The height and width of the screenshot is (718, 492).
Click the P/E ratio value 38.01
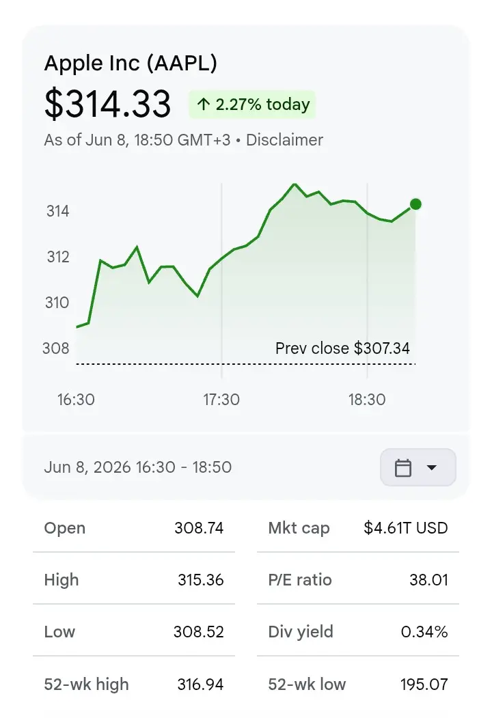click(x=428, y=580)
